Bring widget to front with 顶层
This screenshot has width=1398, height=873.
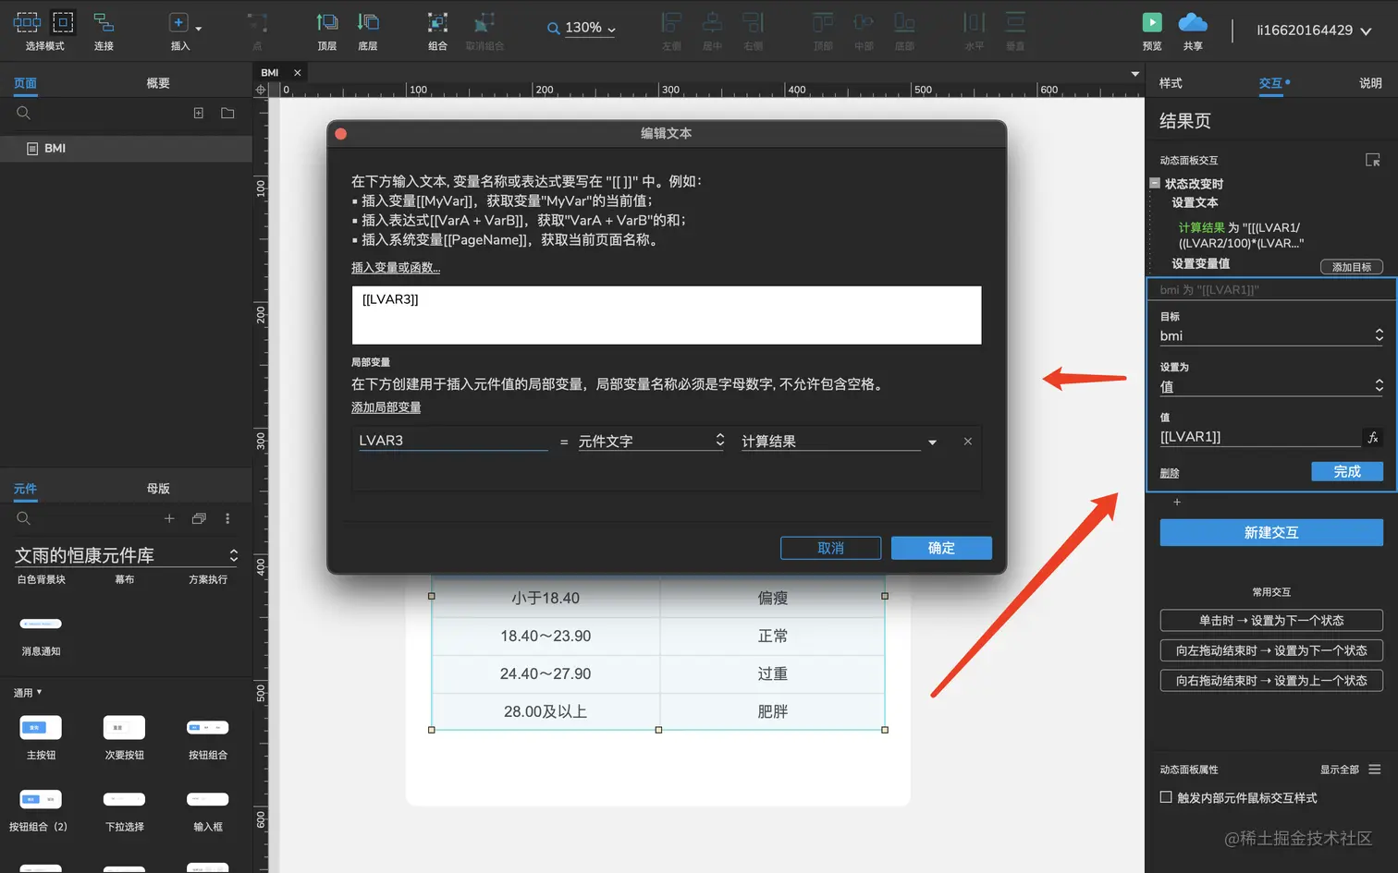(327, 22)
